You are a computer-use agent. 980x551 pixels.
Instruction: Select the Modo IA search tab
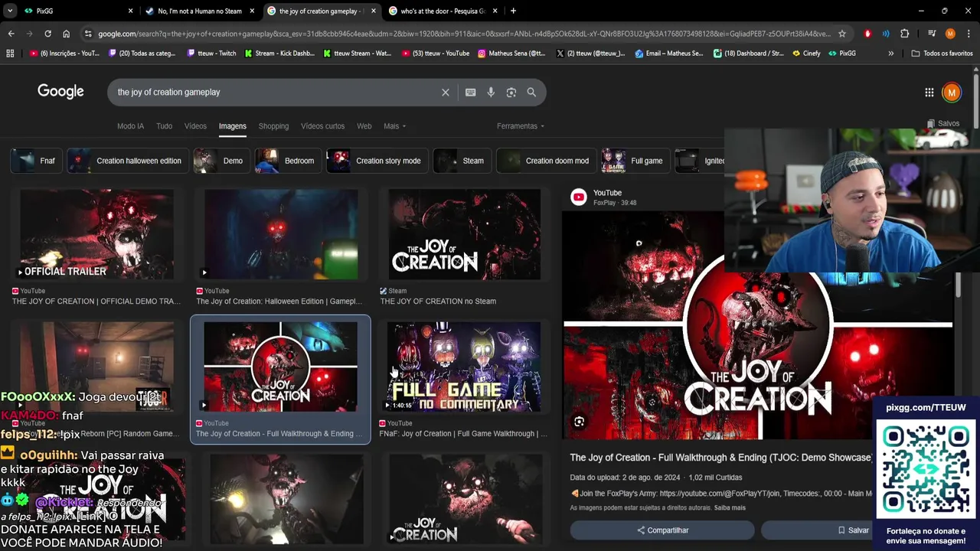click(130, 126)
